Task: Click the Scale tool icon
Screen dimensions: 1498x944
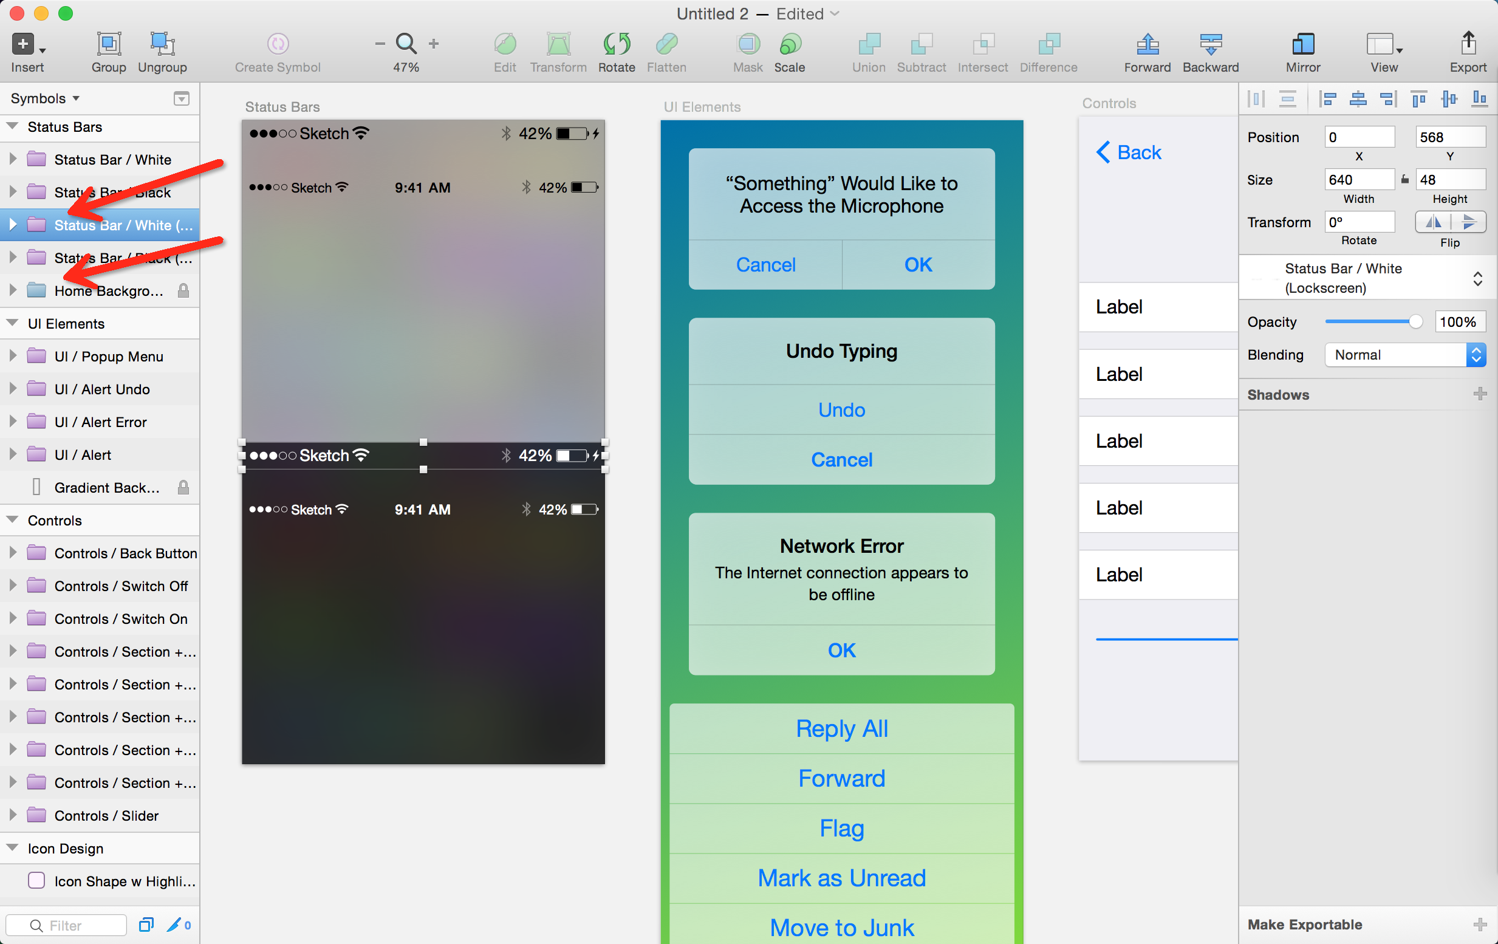Action: tap(789, 45)
